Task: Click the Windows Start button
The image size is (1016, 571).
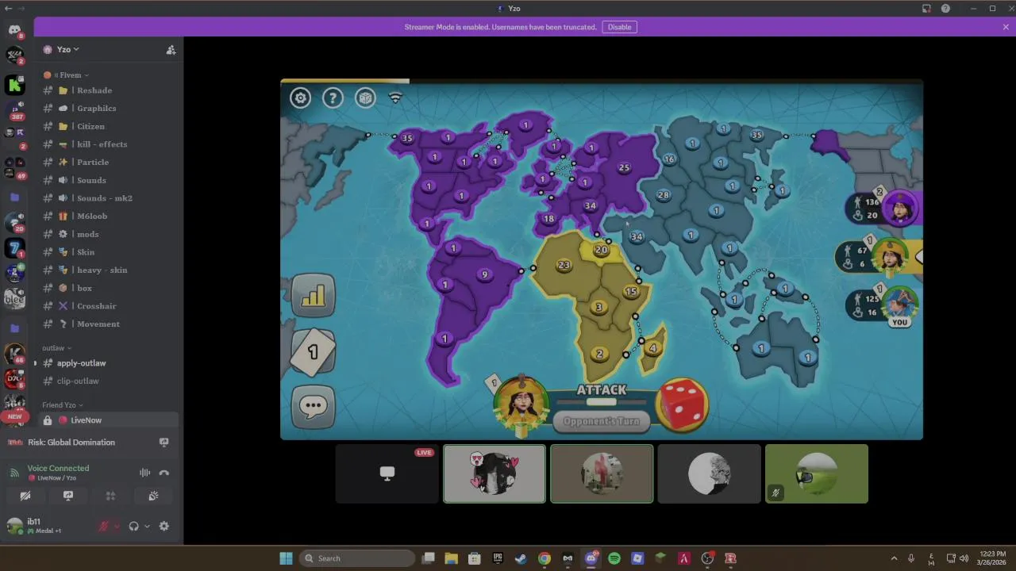Action: (286, 558)
